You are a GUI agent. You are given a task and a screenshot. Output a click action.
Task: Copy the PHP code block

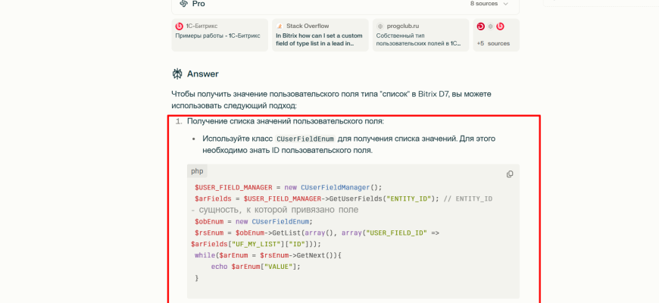tap(510, 174)
